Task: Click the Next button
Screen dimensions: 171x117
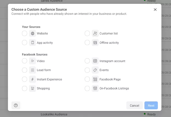Action: [x=151, y=106]
